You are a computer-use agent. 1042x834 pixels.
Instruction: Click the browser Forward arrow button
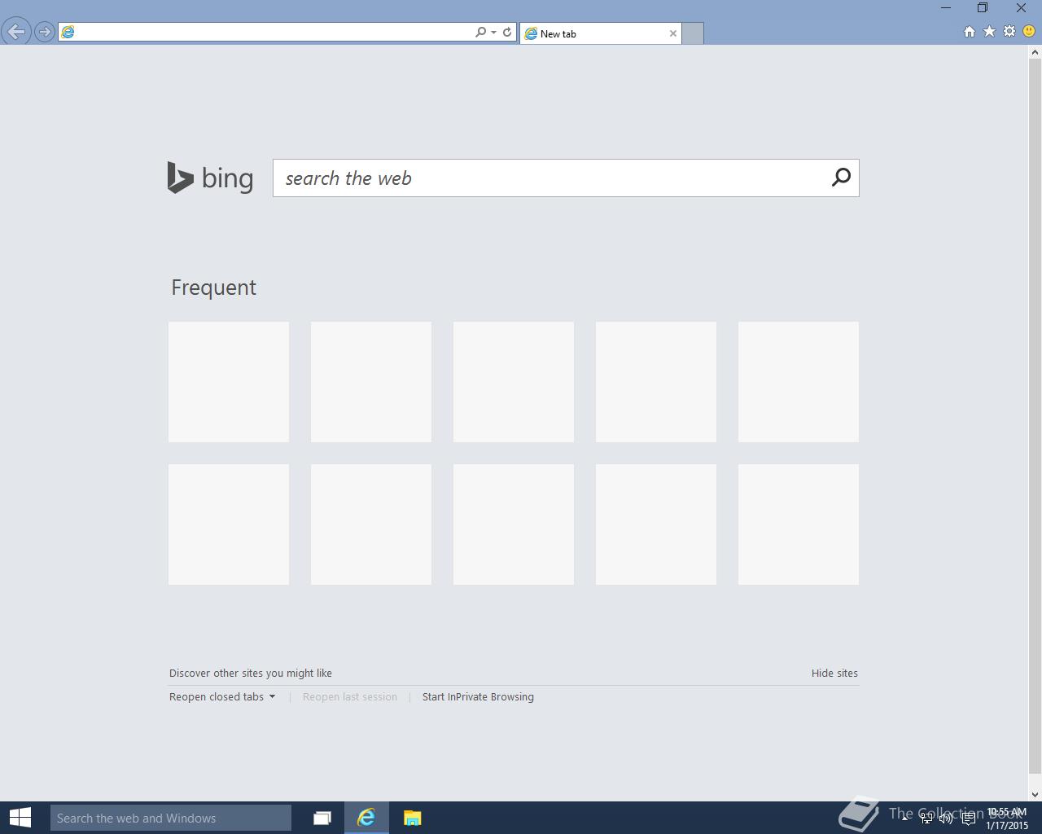point(45,32)
